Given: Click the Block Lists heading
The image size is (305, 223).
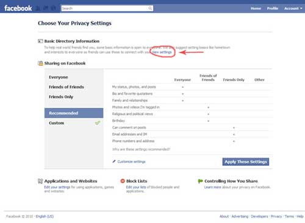Looking at the screenshot, I should [x=137, y=181].
